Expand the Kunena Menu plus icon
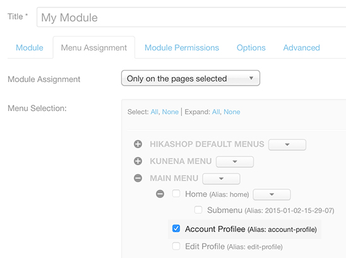Screen dimensions: 346x258 138,161
